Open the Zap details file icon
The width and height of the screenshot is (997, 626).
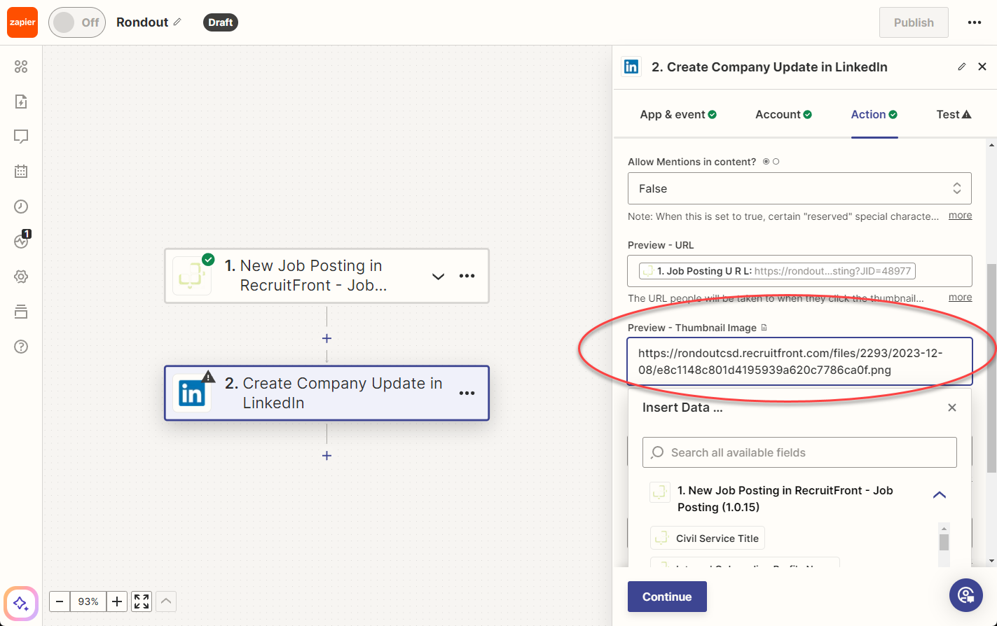click(x=21, y=102)
